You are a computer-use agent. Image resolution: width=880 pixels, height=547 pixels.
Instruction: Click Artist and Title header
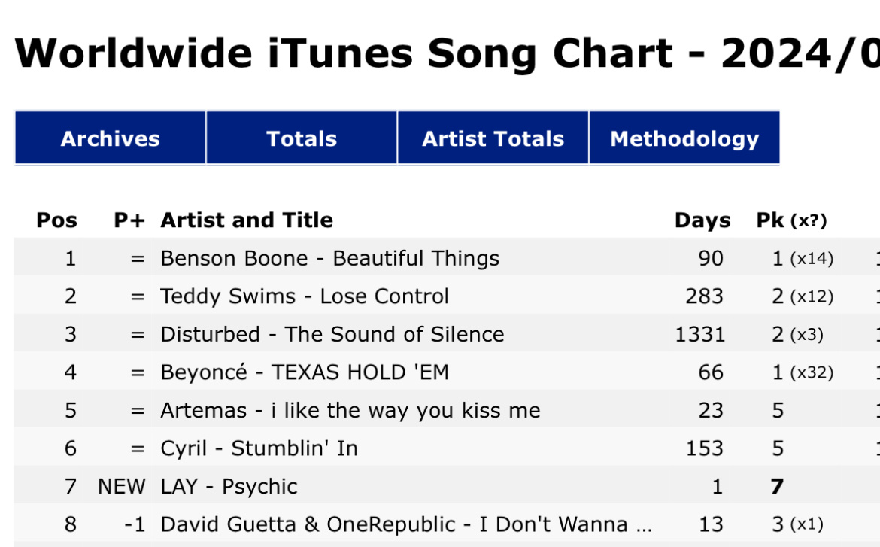pyautogui.click(x=247, y=220)
